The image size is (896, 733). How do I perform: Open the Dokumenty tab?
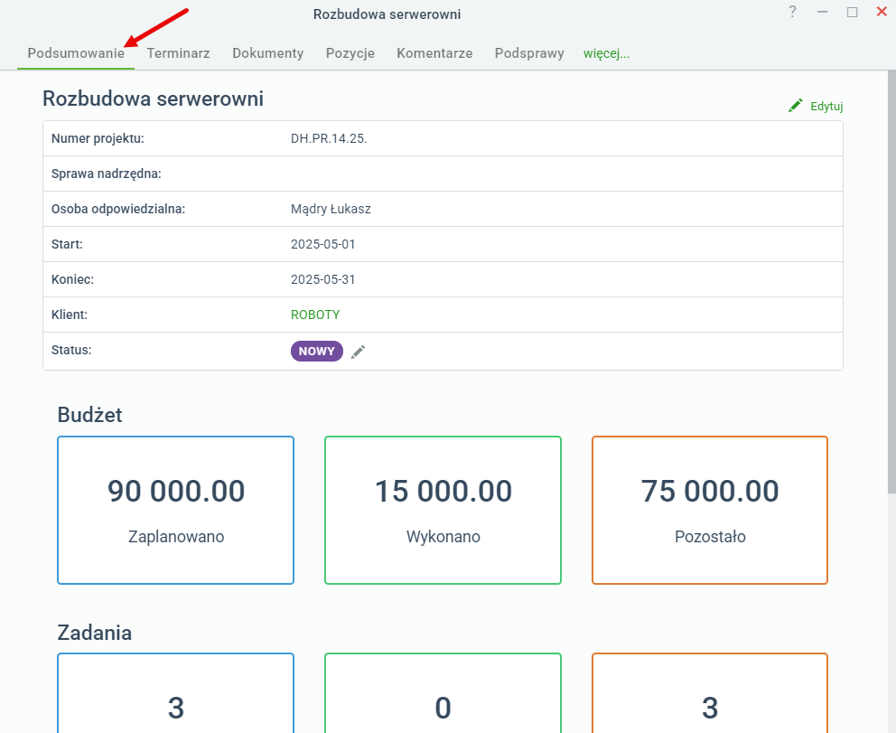coord(268,53)
